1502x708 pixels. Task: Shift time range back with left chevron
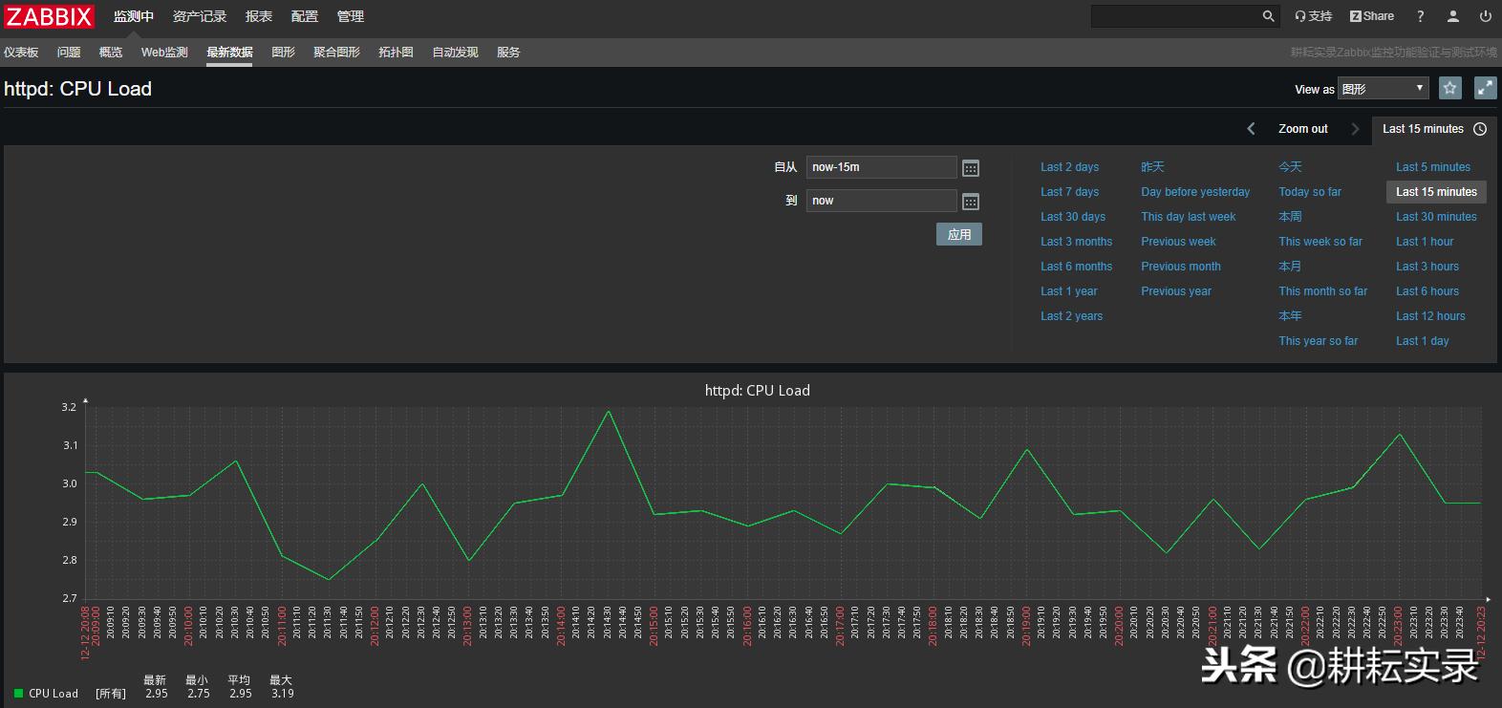1251,129
